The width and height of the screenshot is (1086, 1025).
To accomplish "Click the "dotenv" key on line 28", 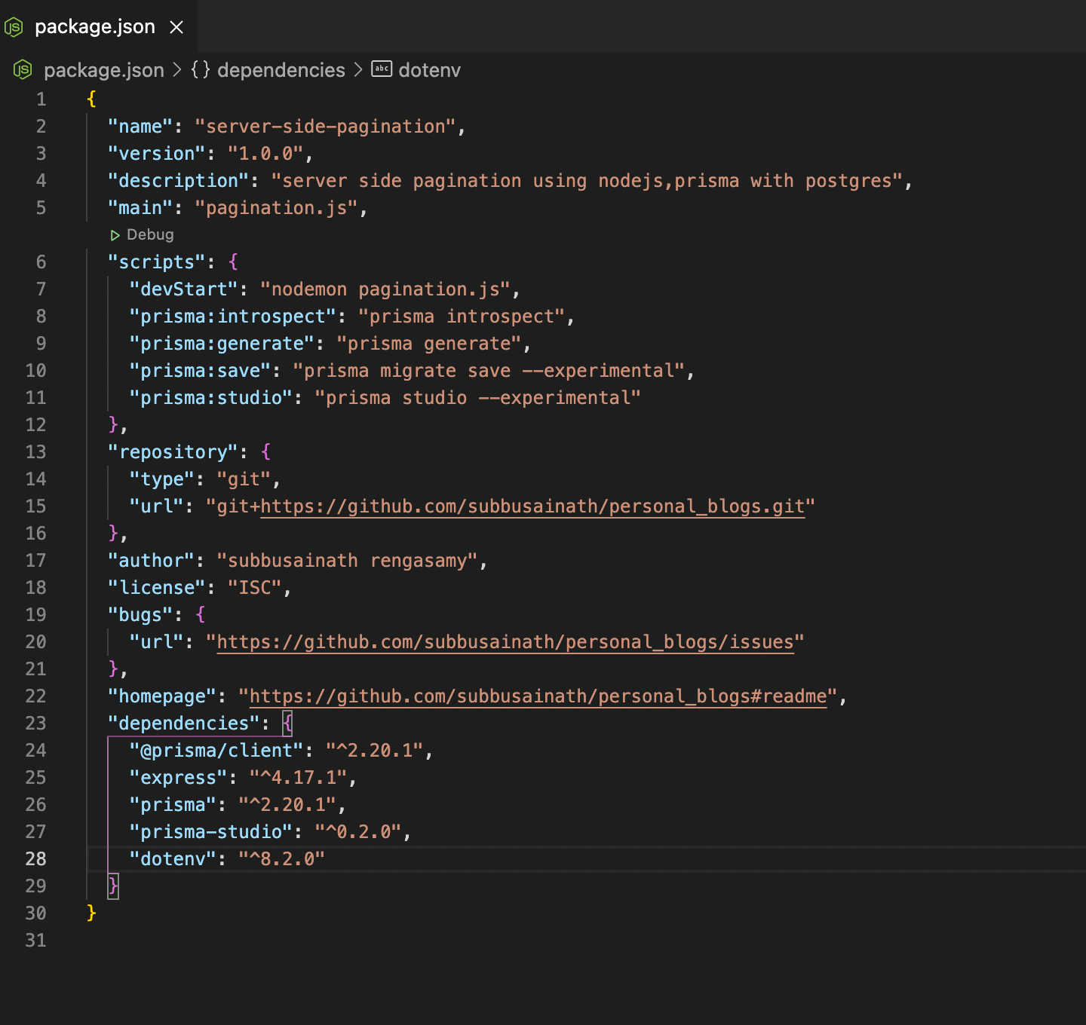I will pyautogui.click(x=173, y=858).
